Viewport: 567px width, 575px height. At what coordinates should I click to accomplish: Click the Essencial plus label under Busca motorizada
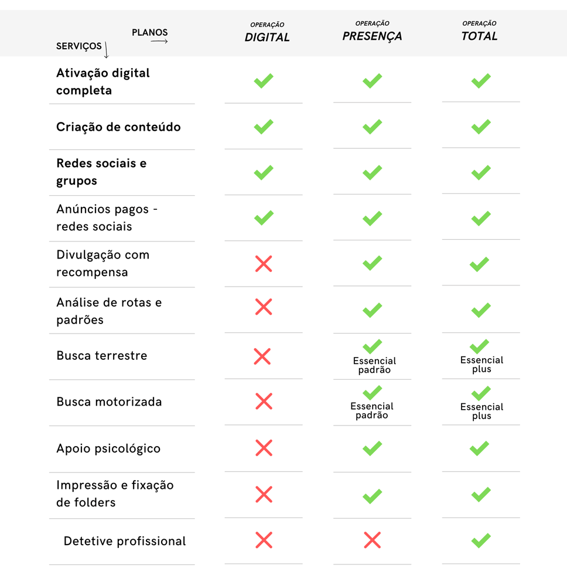click(481, 411)
